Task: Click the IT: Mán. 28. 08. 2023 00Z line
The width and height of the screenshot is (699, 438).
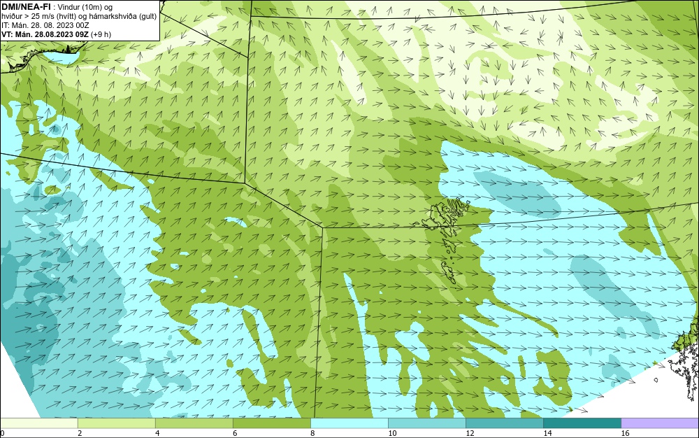Action: tap(45, 25)
